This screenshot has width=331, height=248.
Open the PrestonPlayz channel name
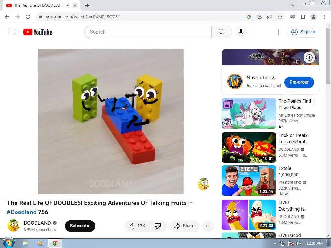point(290,182)
